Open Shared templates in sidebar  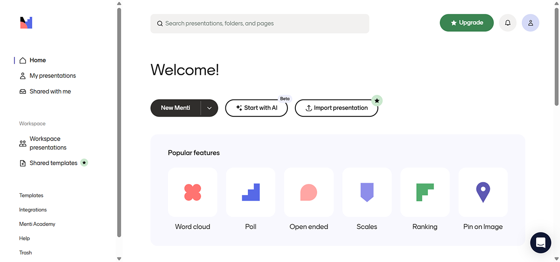coord(53,163)
